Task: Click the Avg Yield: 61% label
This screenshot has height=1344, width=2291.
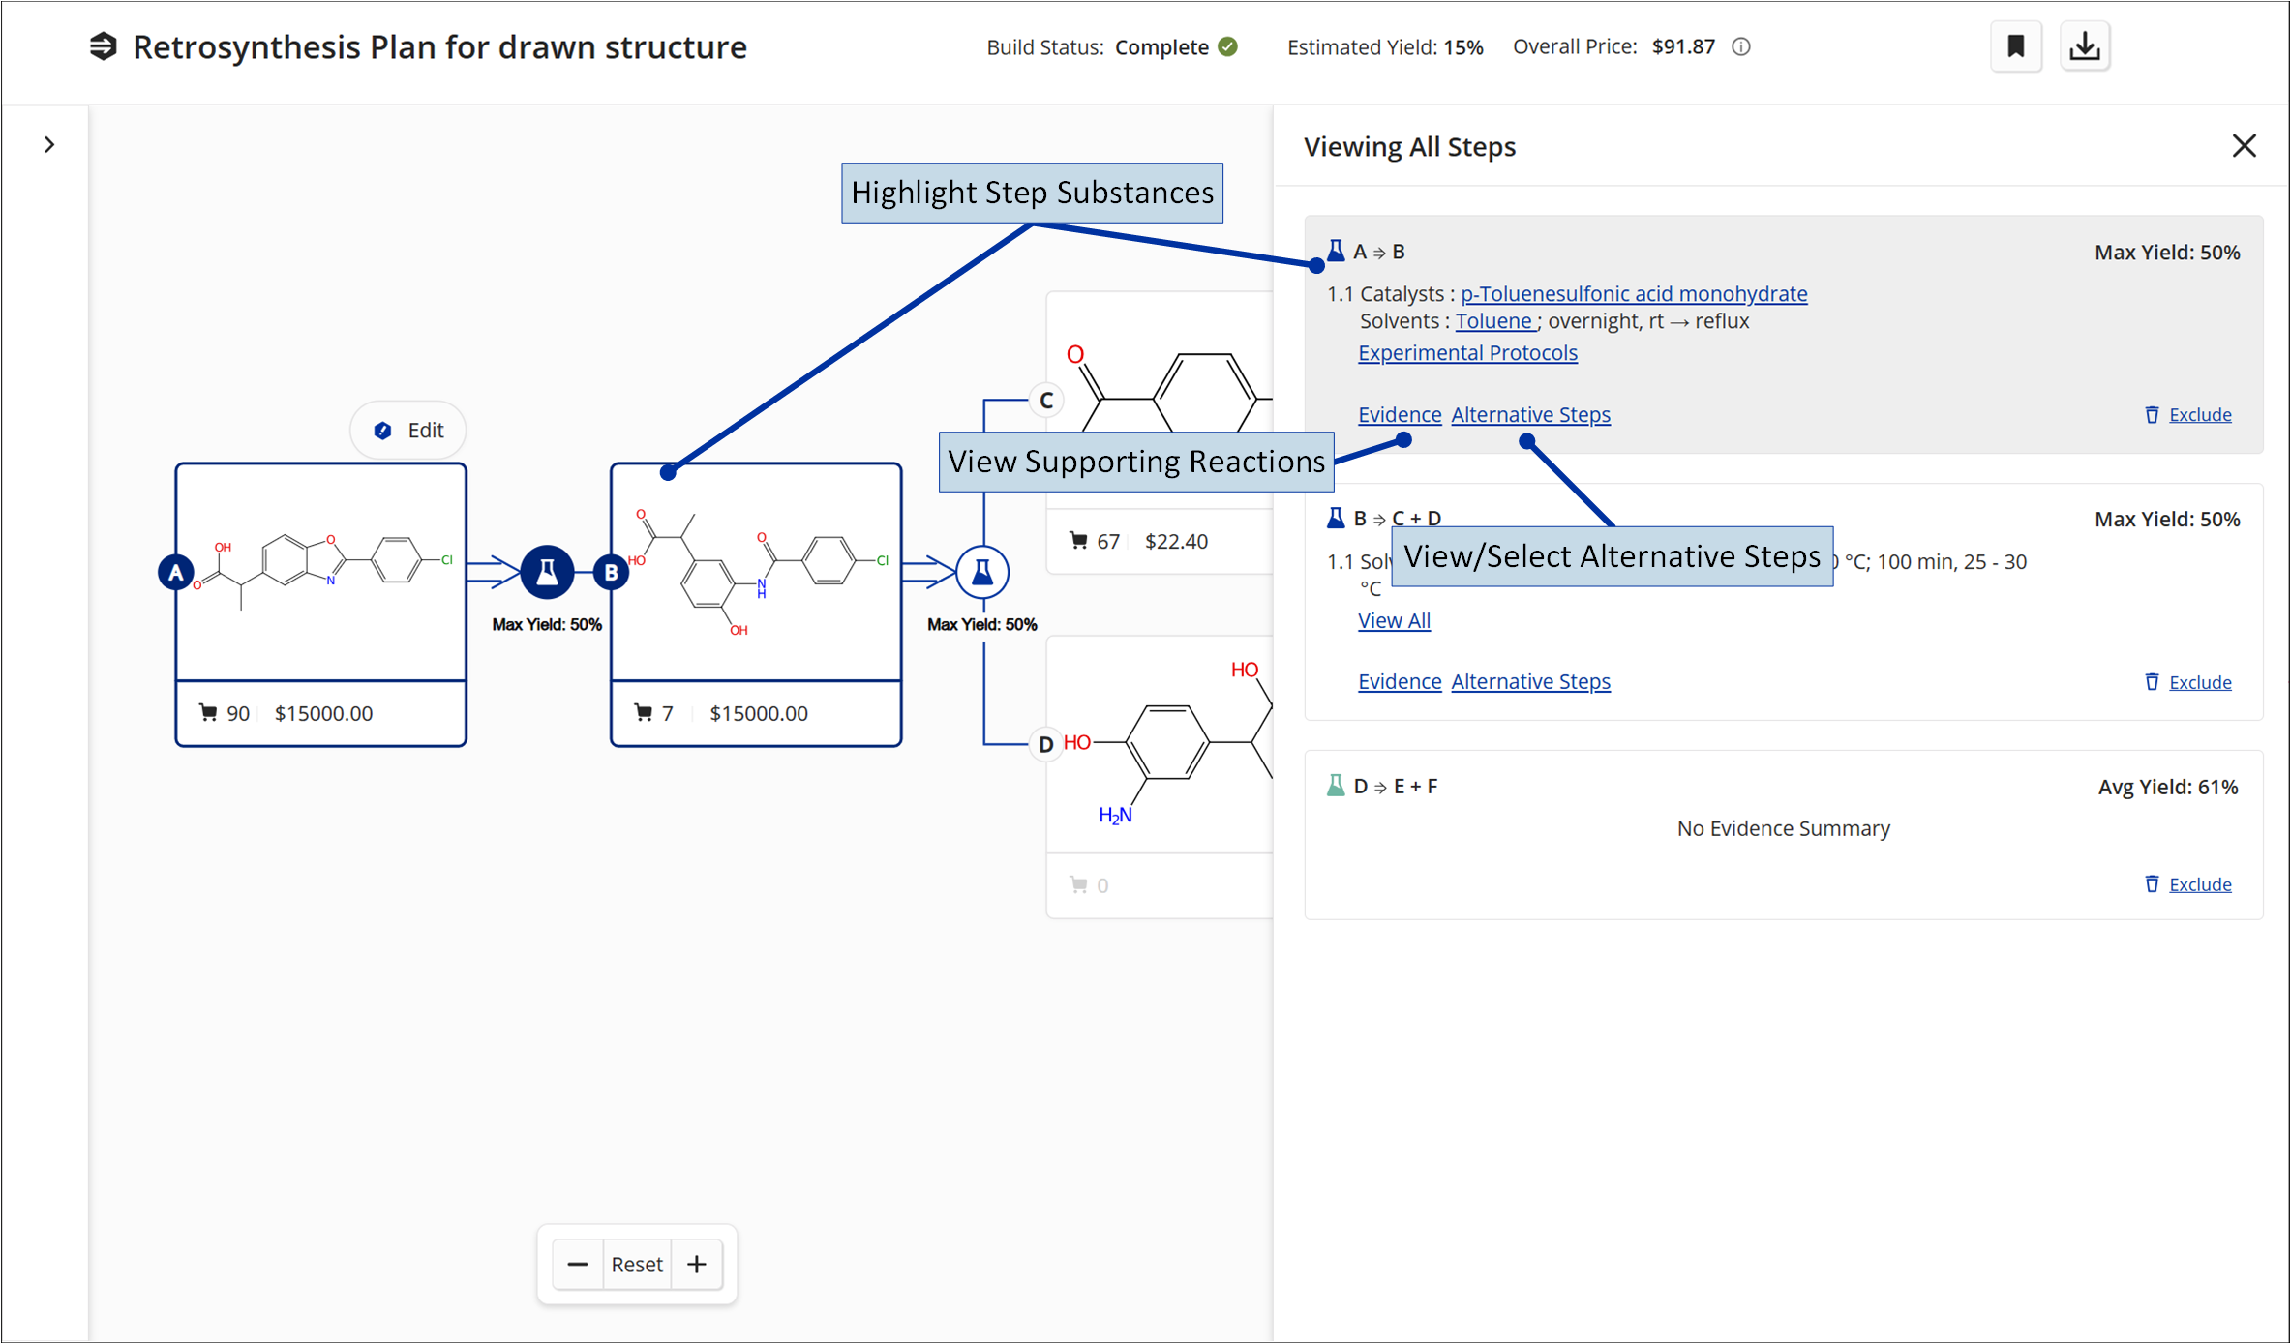Action: click(2168, 787)
